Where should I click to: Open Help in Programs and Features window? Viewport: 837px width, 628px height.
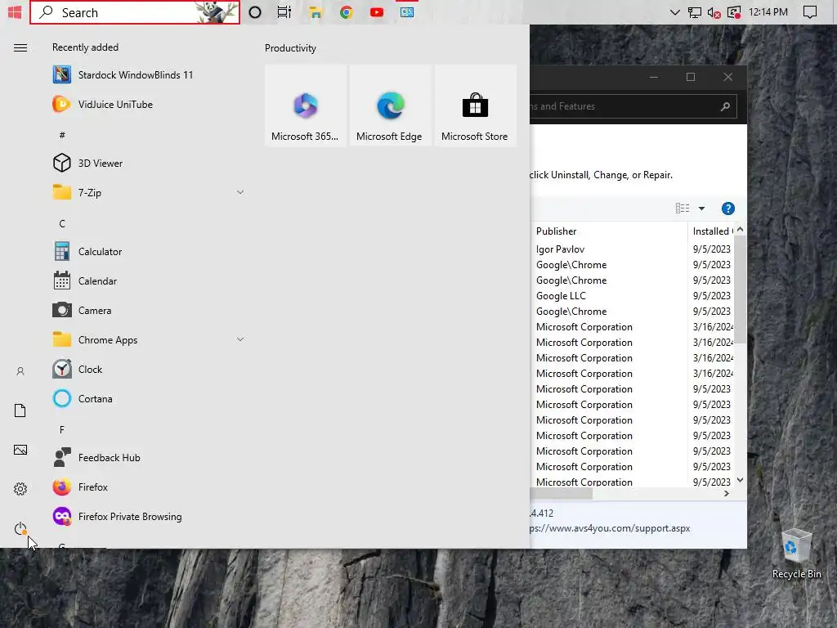click(727, 209)
